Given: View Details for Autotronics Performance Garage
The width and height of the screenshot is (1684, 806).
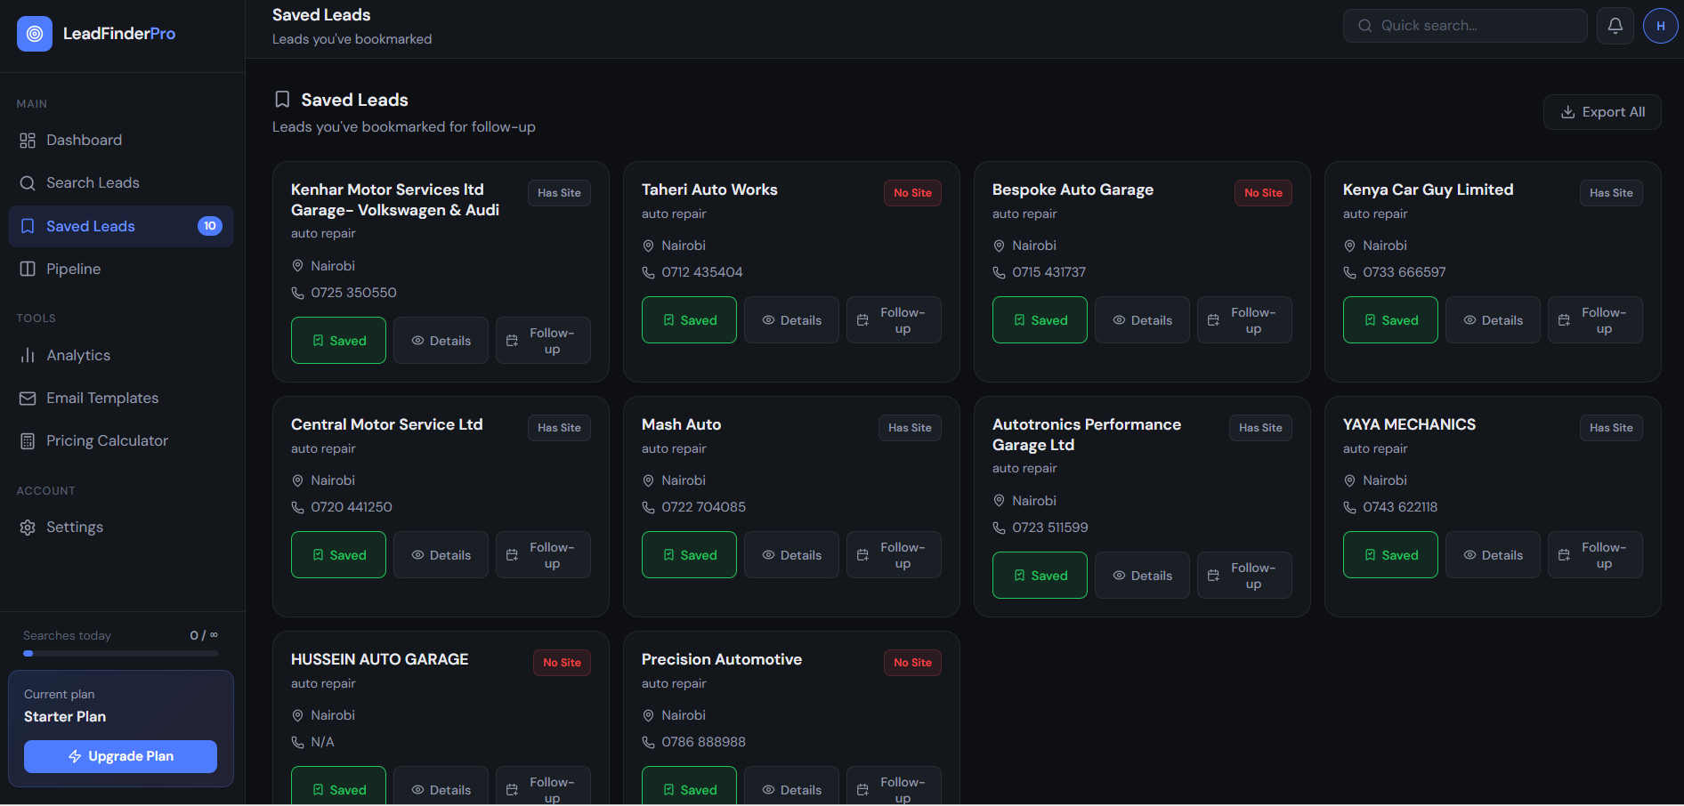Looking at the screenshot, I should [x=1142, y=576].
